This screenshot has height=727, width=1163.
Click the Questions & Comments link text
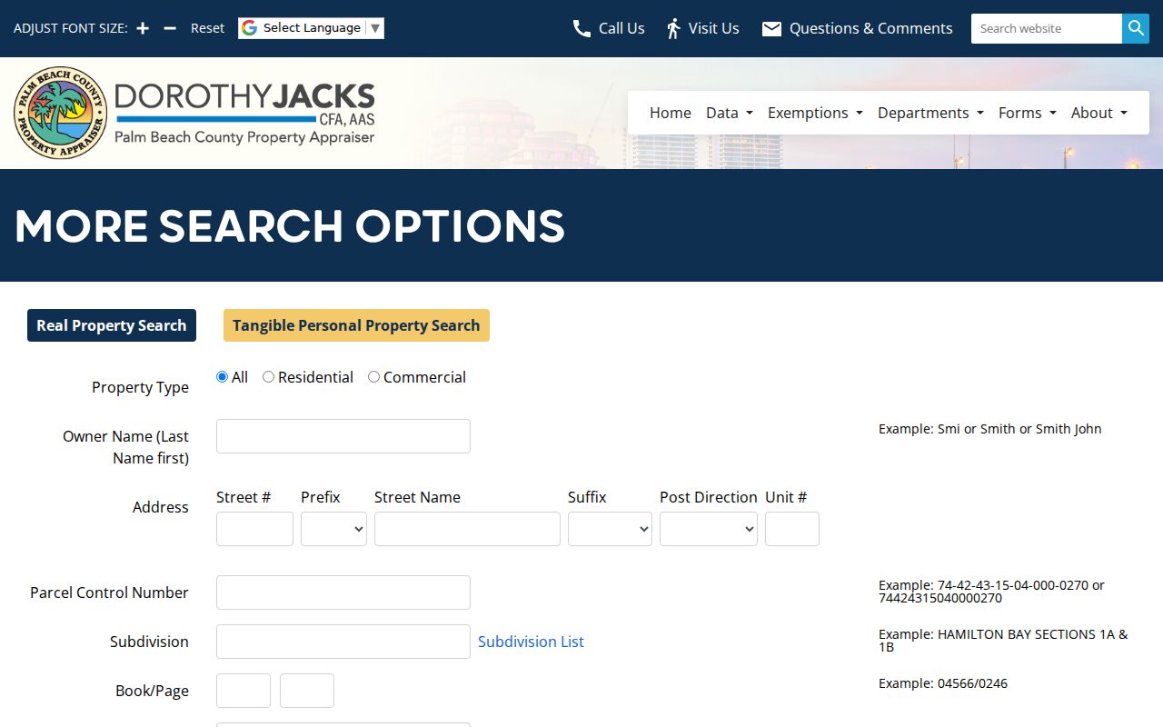click(x=871, y=28)
